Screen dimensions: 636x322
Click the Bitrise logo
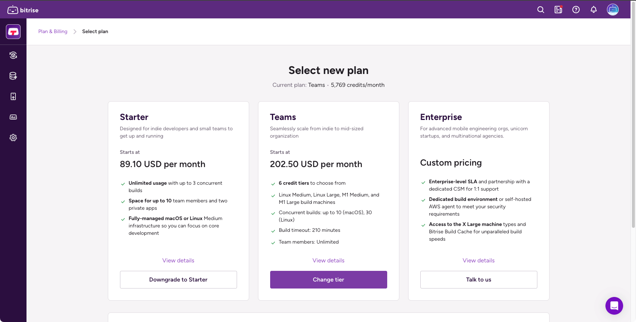tap(22, 10)
